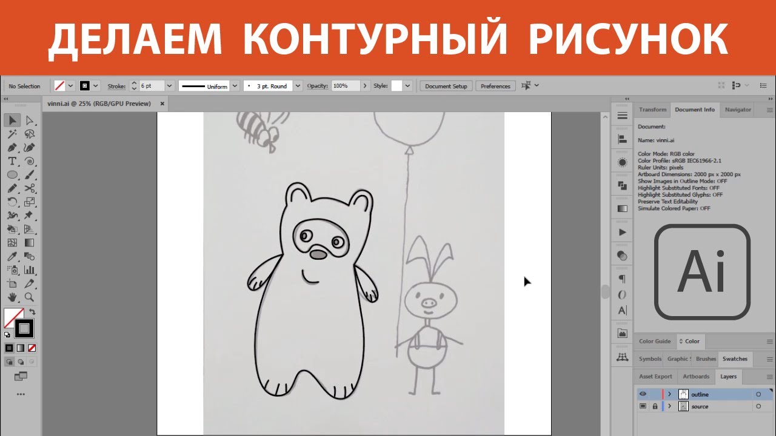This screenshot has height=436, width=776.
Task: Open the Uniform width profile dropdown
Action: (x=235, y=86)
